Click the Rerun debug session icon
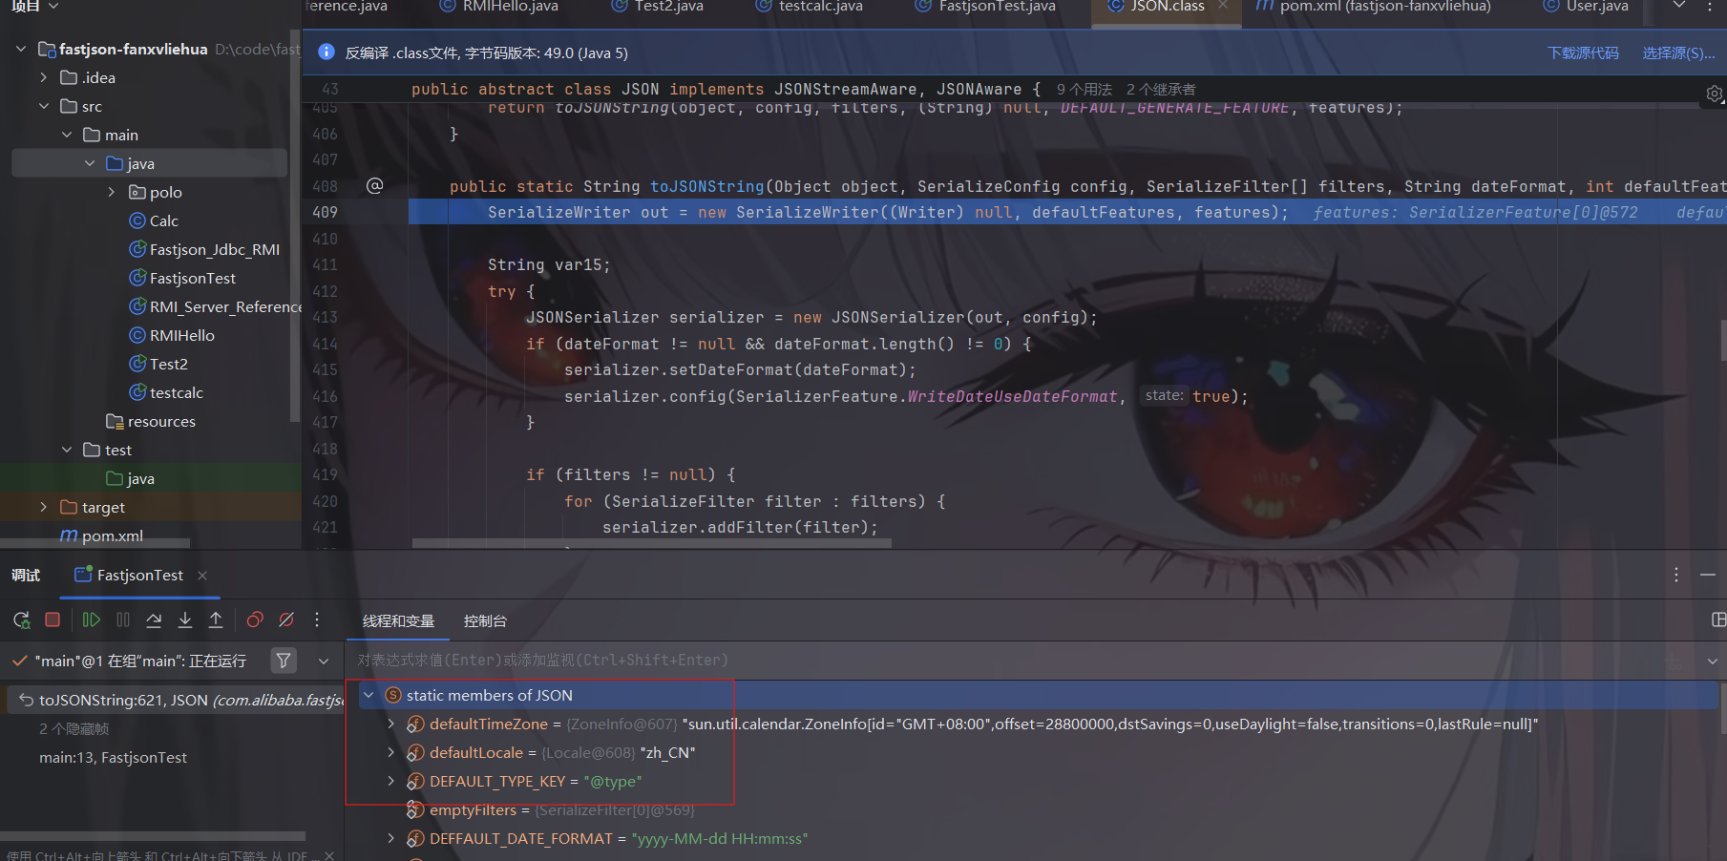 pyautogui.click(x=21, y=620)
